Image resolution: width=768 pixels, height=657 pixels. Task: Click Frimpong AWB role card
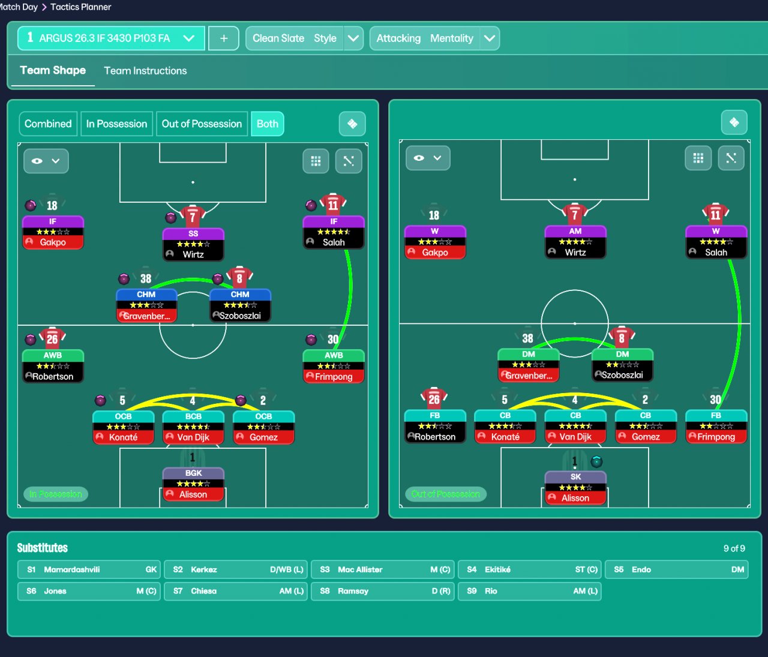[x=334, y=366]
